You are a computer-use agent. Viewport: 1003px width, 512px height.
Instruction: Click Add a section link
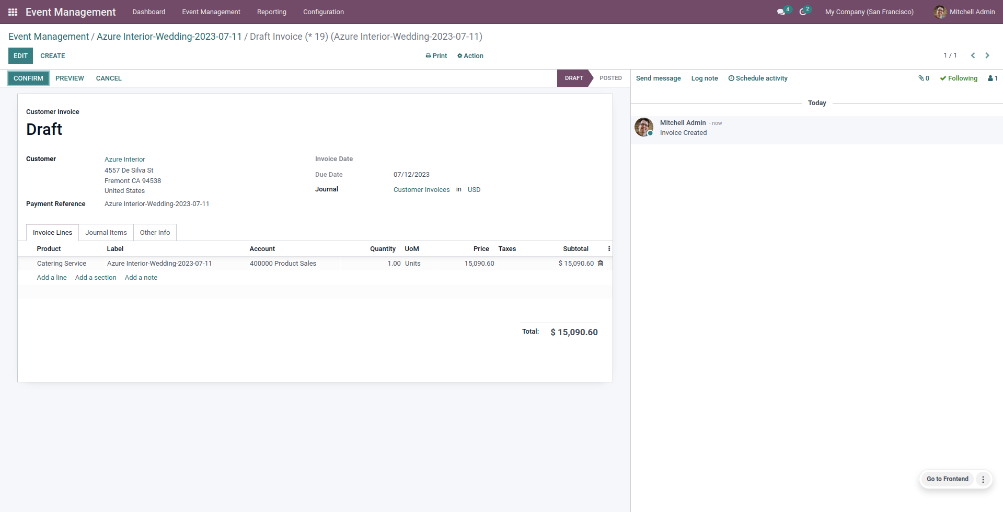click(x=96, y=278)
